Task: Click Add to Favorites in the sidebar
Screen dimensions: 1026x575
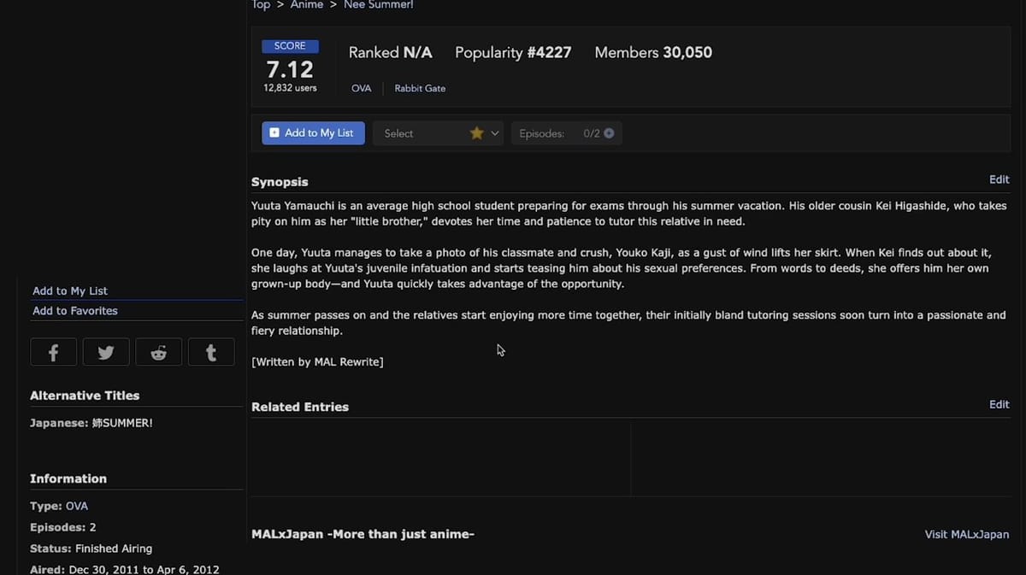Action: [x=75, y=311]
